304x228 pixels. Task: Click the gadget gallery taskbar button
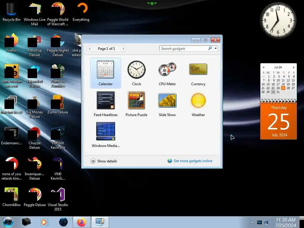pos(100,222)
